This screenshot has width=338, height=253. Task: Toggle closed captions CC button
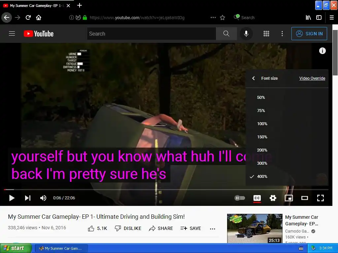[257, 198]
